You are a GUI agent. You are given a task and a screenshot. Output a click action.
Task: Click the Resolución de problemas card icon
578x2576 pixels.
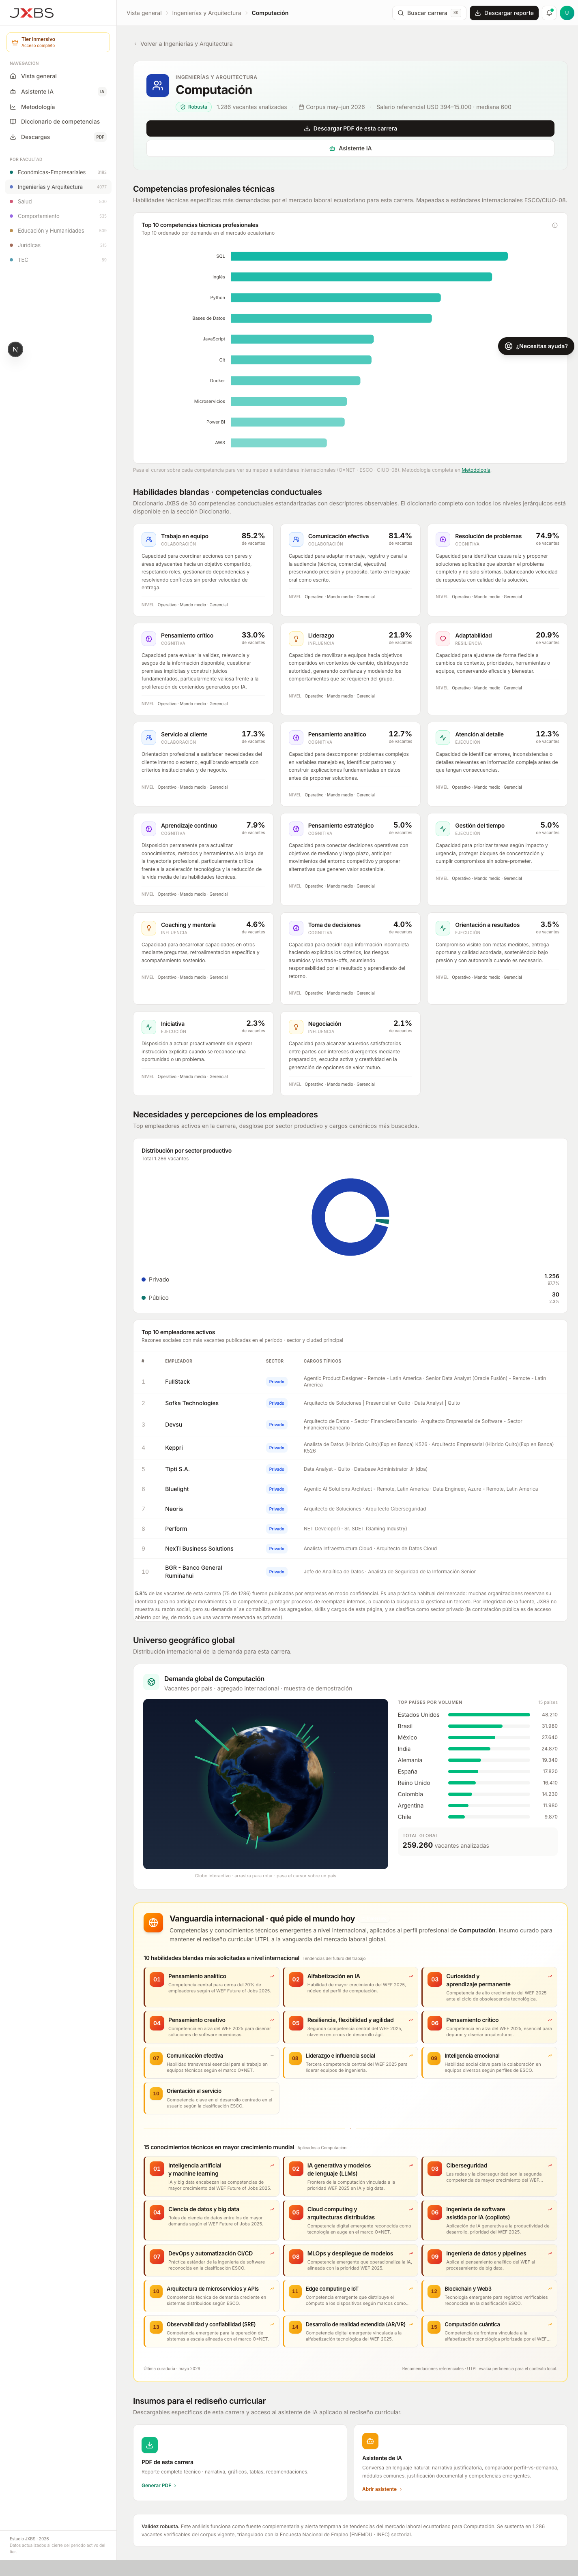coord(443,539)
